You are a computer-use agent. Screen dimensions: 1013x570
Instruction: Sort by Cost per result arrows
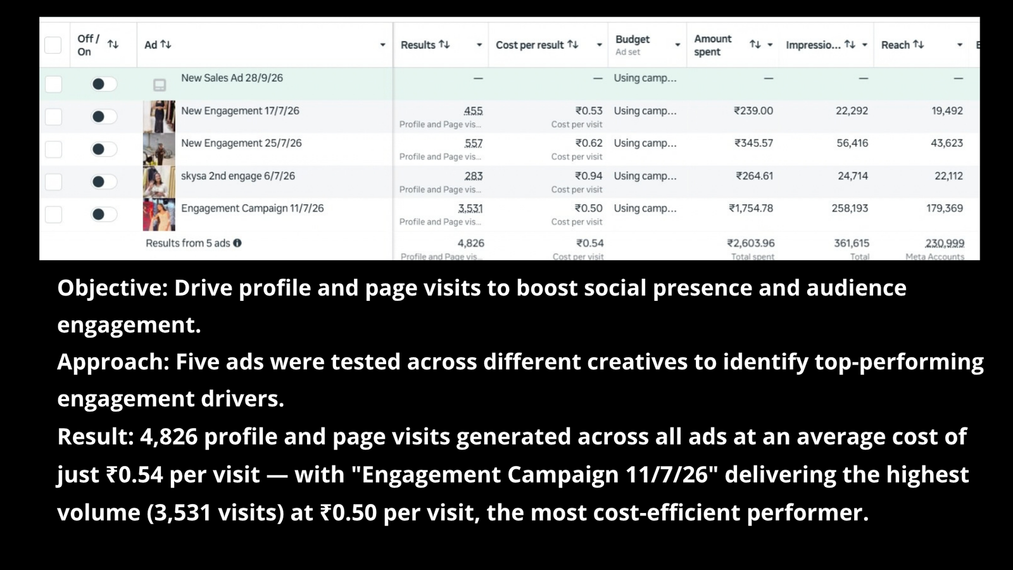(x=573, y=44)
